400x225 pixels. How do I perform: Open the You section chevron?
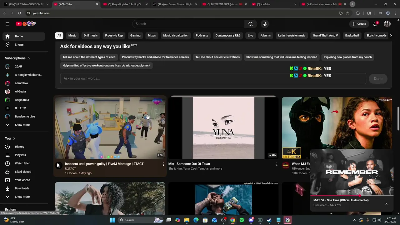pyautogui.click(x=14, y=138)
